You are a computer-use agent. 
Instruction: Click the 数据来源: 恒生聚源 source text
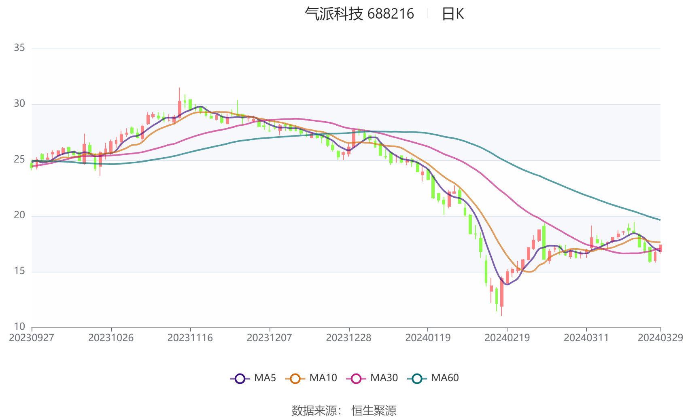point(344,410)
